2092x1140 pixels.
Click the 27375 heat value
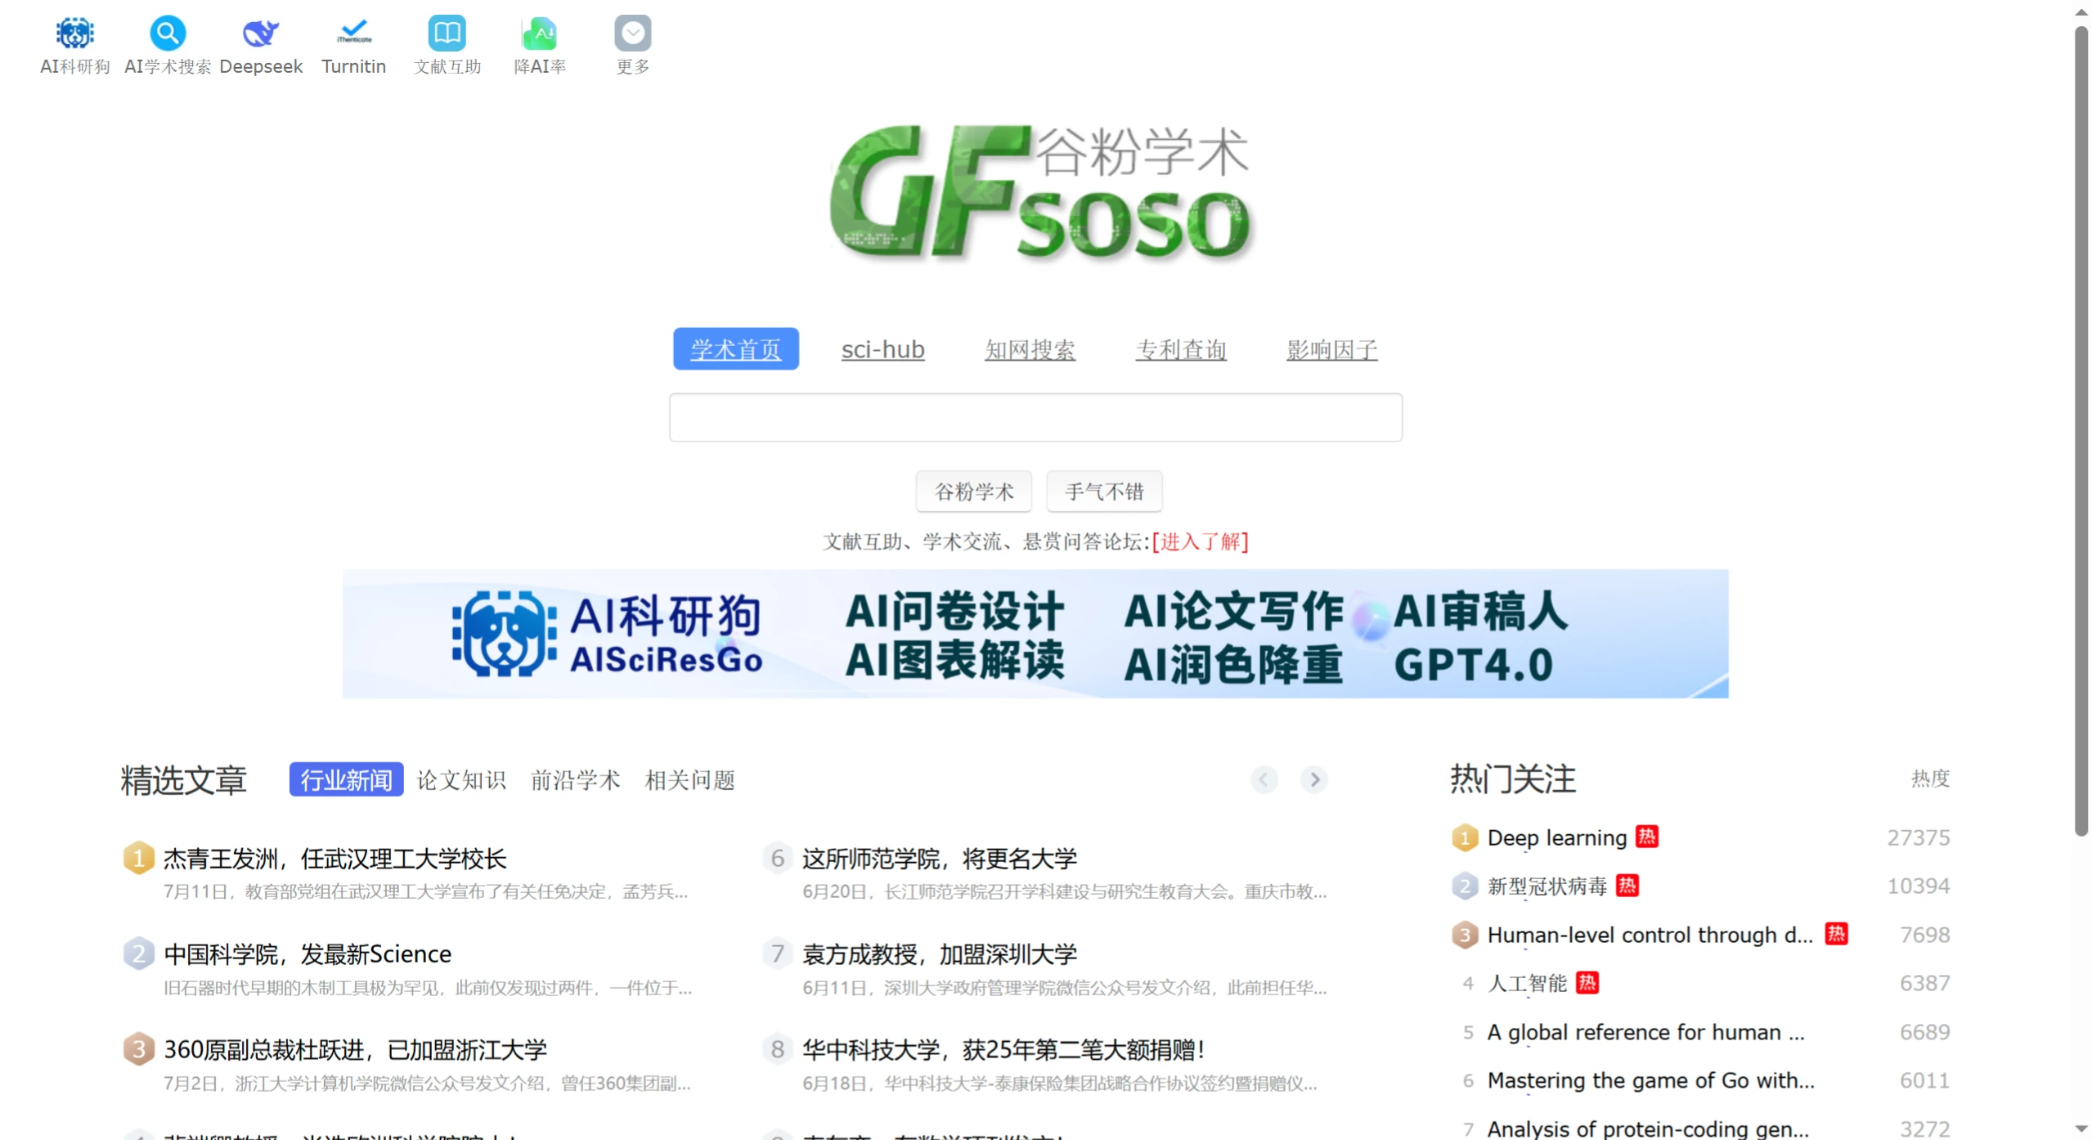pyautogui.click(x=1918, y=837)
